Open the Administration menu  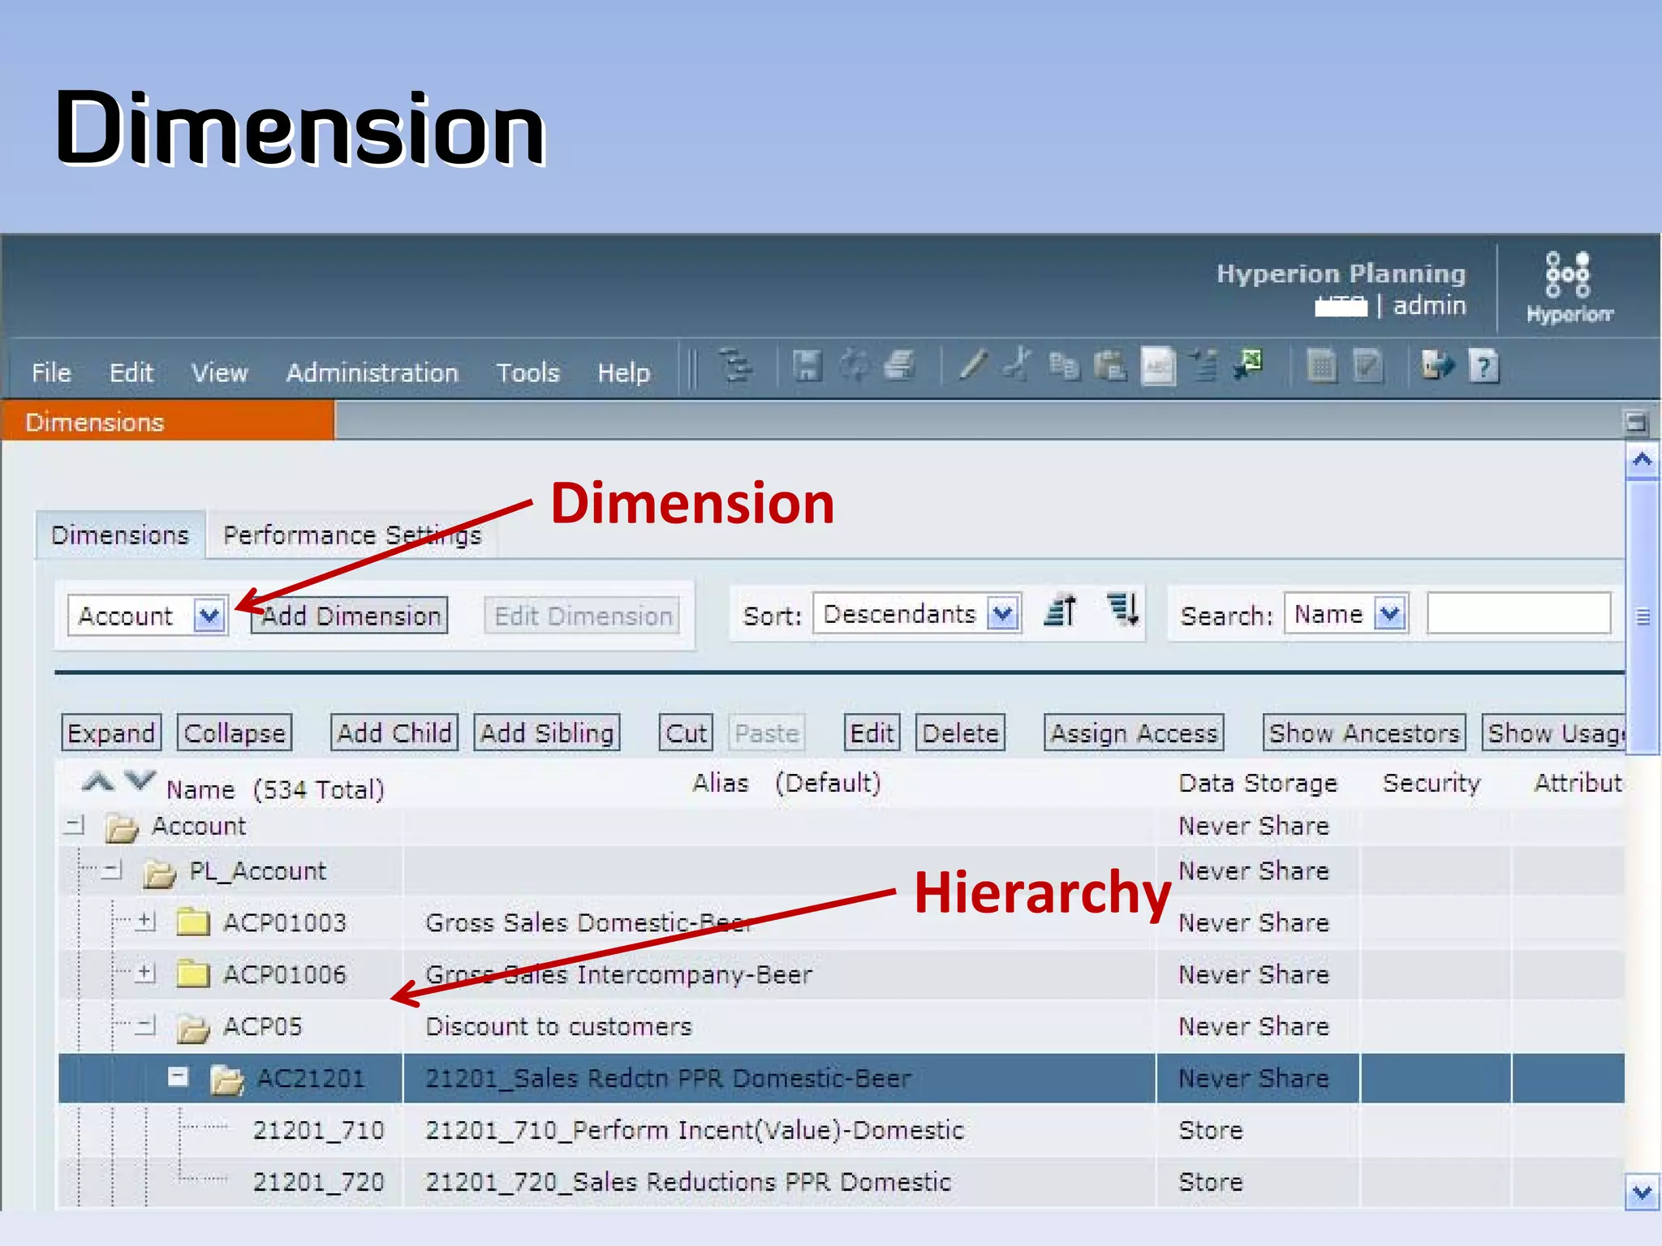372,372
